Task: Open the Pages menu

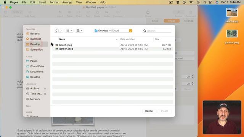Action: point(14,2)
